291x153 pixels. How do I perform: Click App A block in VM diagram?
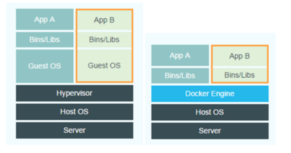(45, 19)
